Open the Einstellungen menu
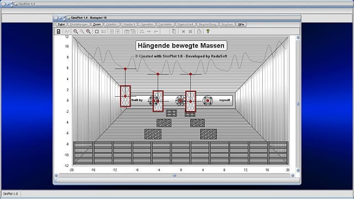The height and width of the screenshot is (199, 354). point(79,24)
